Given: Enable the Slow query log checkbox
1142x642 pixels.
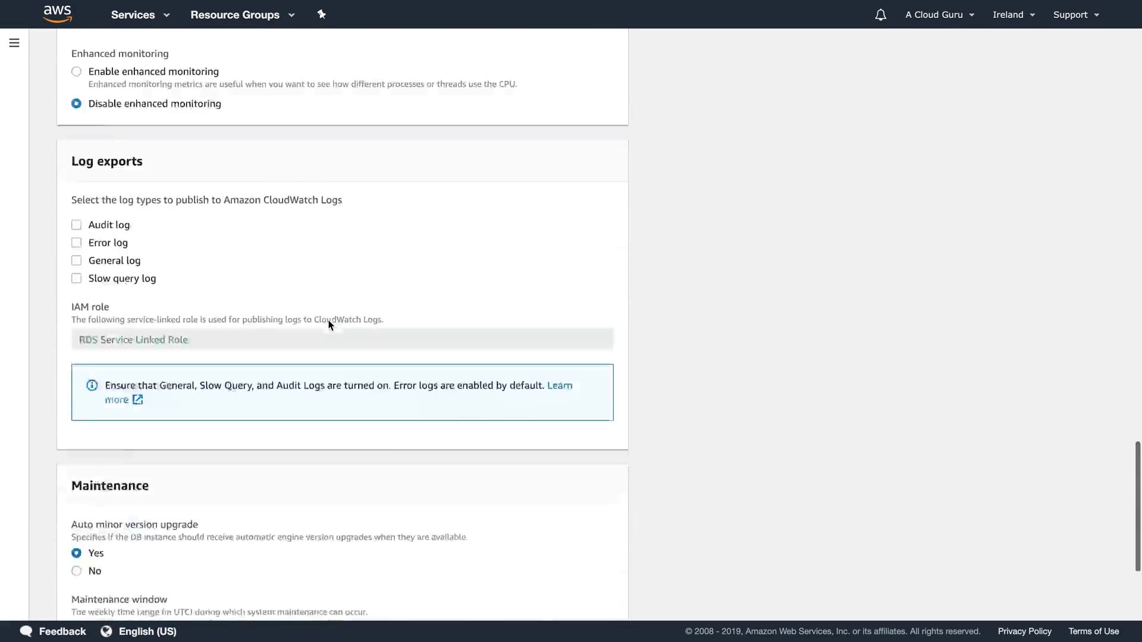Looking at the screenshot, I should point(76,278).
